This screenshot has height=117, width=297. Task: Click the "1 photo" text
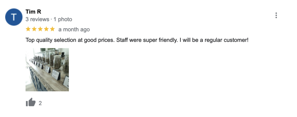point(63,19)
